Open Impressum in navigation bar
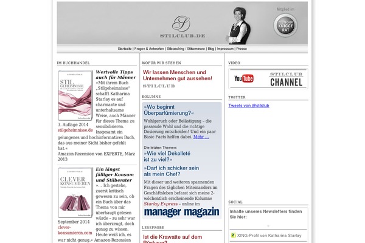This screenshot has height=243, width=365. coord(225,49)
